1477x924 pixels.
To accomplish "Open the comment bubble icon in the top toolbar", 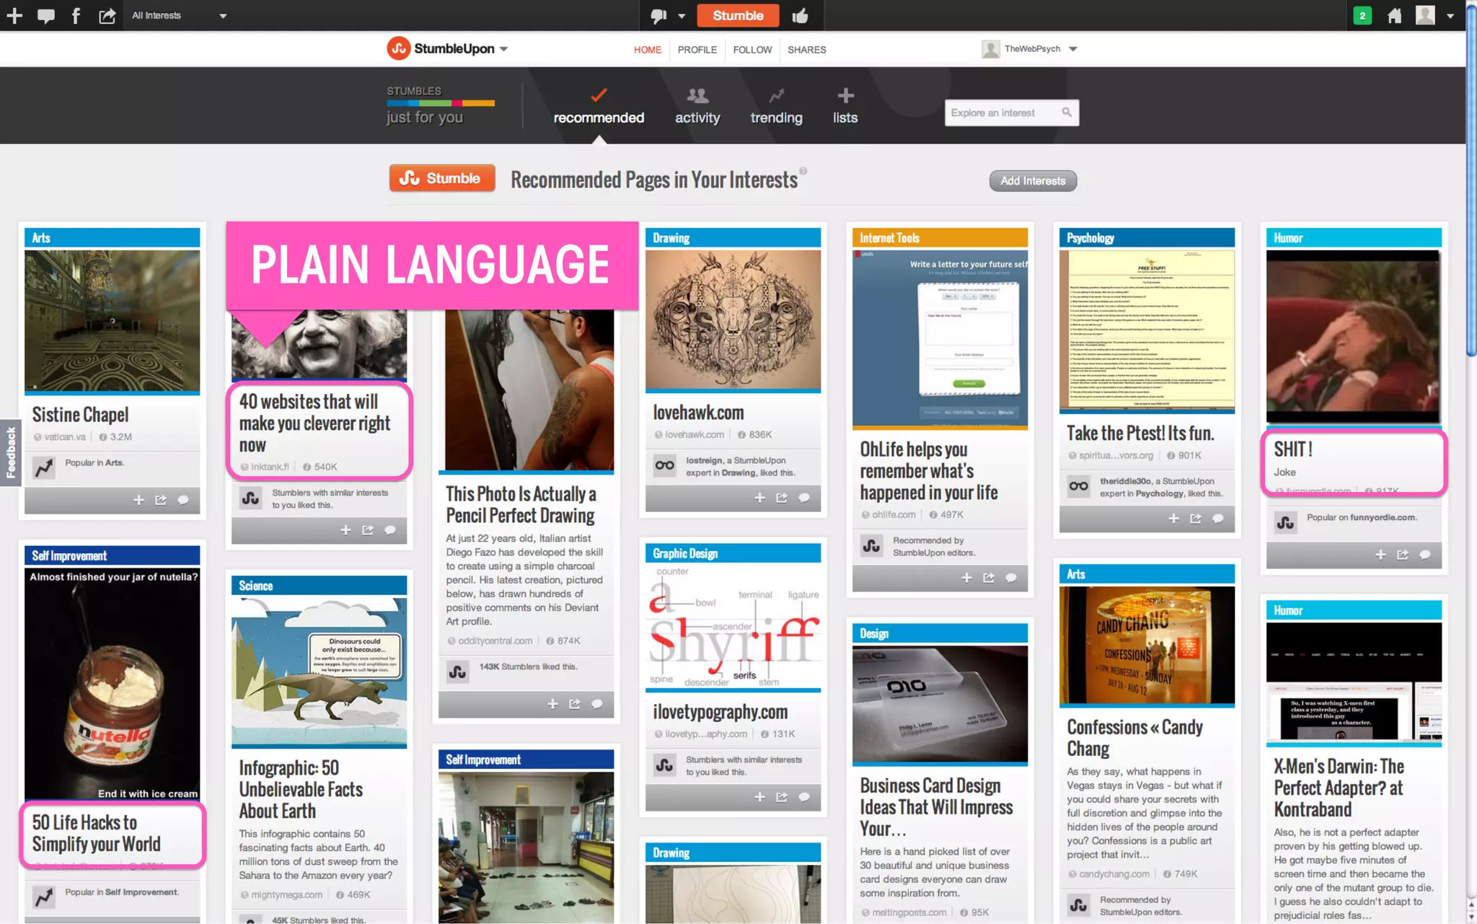I will pos(45,16).
